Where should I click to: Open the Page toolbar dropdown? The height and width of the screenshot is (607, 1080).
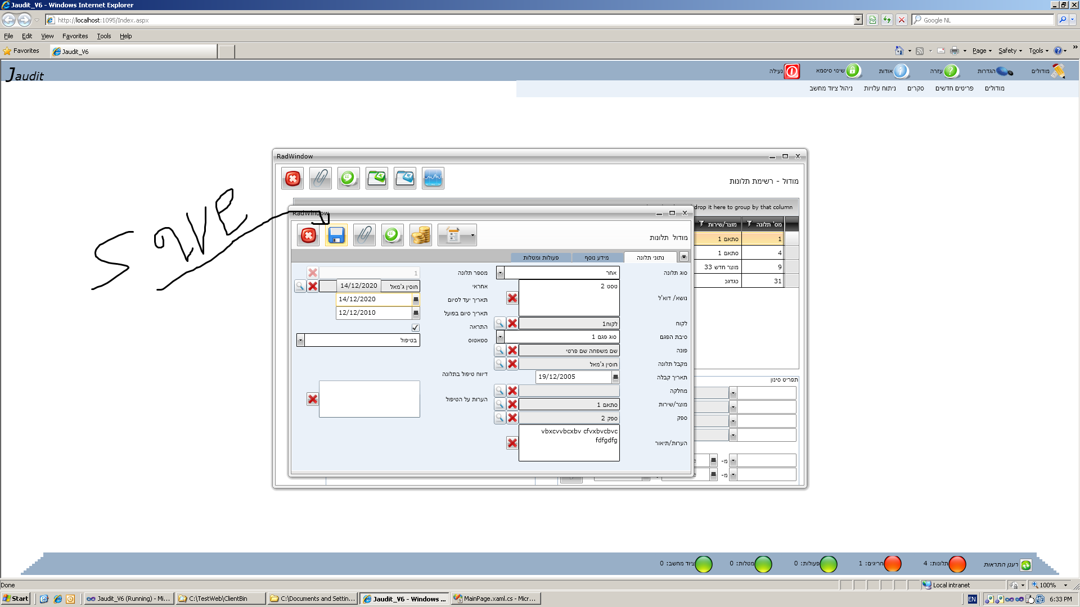pos(982,51)
